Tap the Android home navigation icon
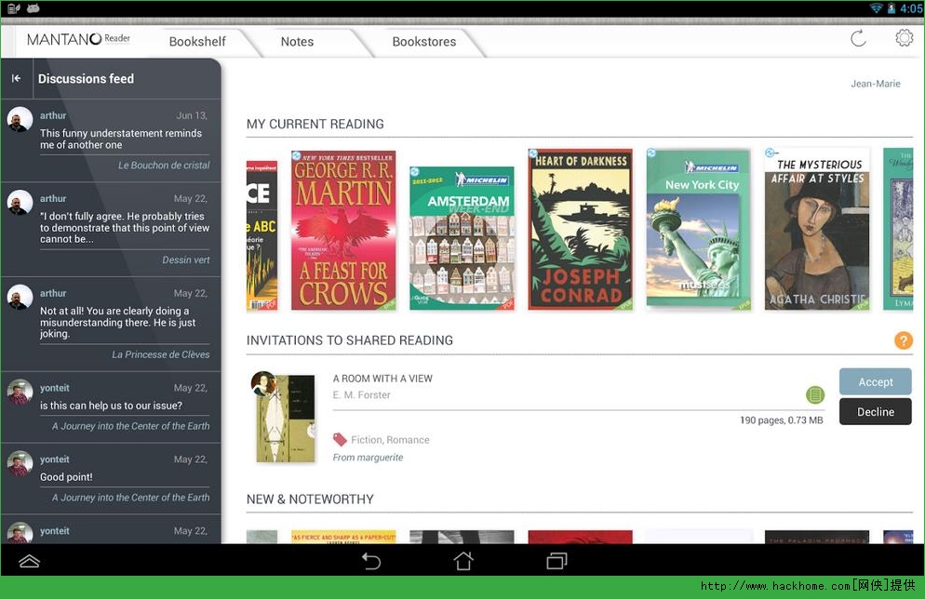Image resolution: width=925 pixels, height=599 pixels. tap(462, 561)
